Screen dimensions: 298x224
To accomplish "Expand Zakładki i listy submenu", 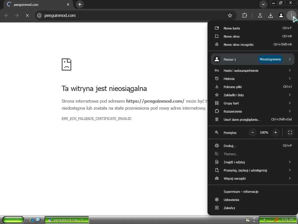I will point(253,95).
